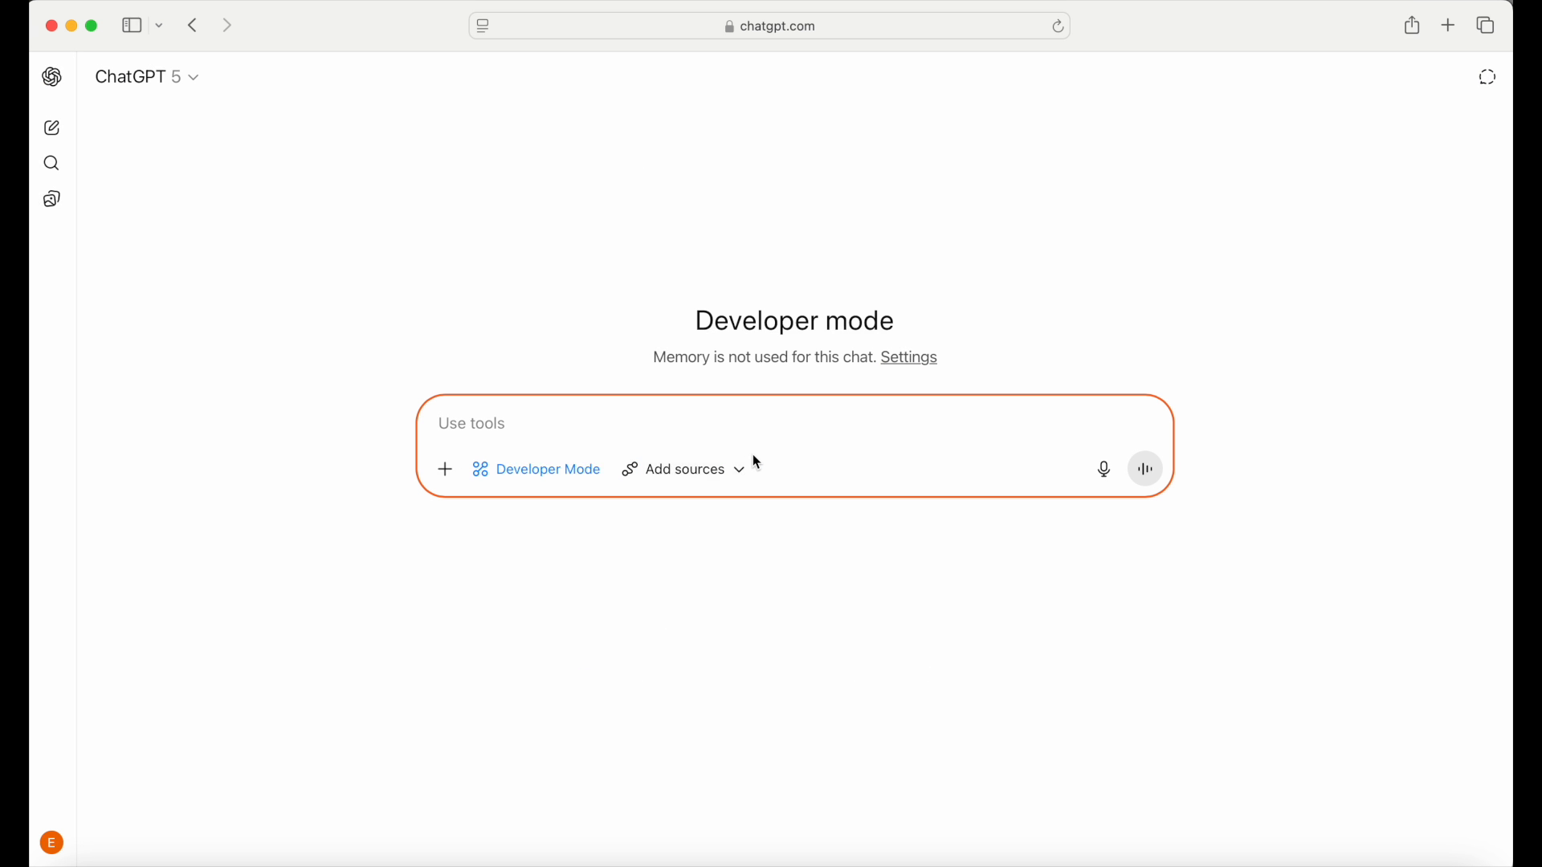1542x867 pixels.
Task: Open the attachment plus icon in the composer
Action: pyautogui.click(x=445, y=469)
